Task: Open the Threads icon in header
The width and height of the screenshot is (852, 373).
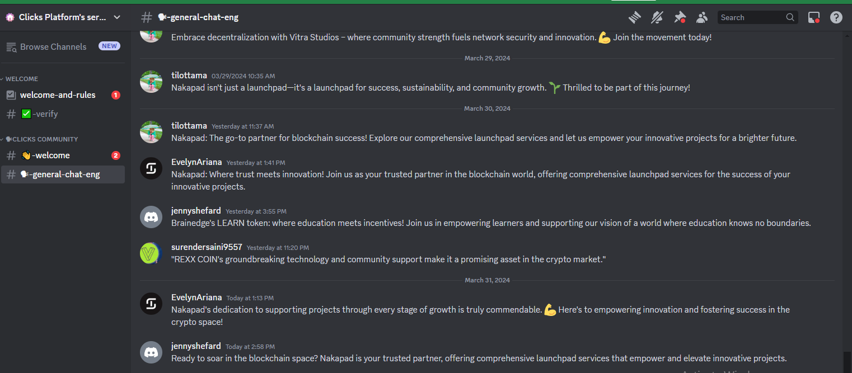Action: 634,17
